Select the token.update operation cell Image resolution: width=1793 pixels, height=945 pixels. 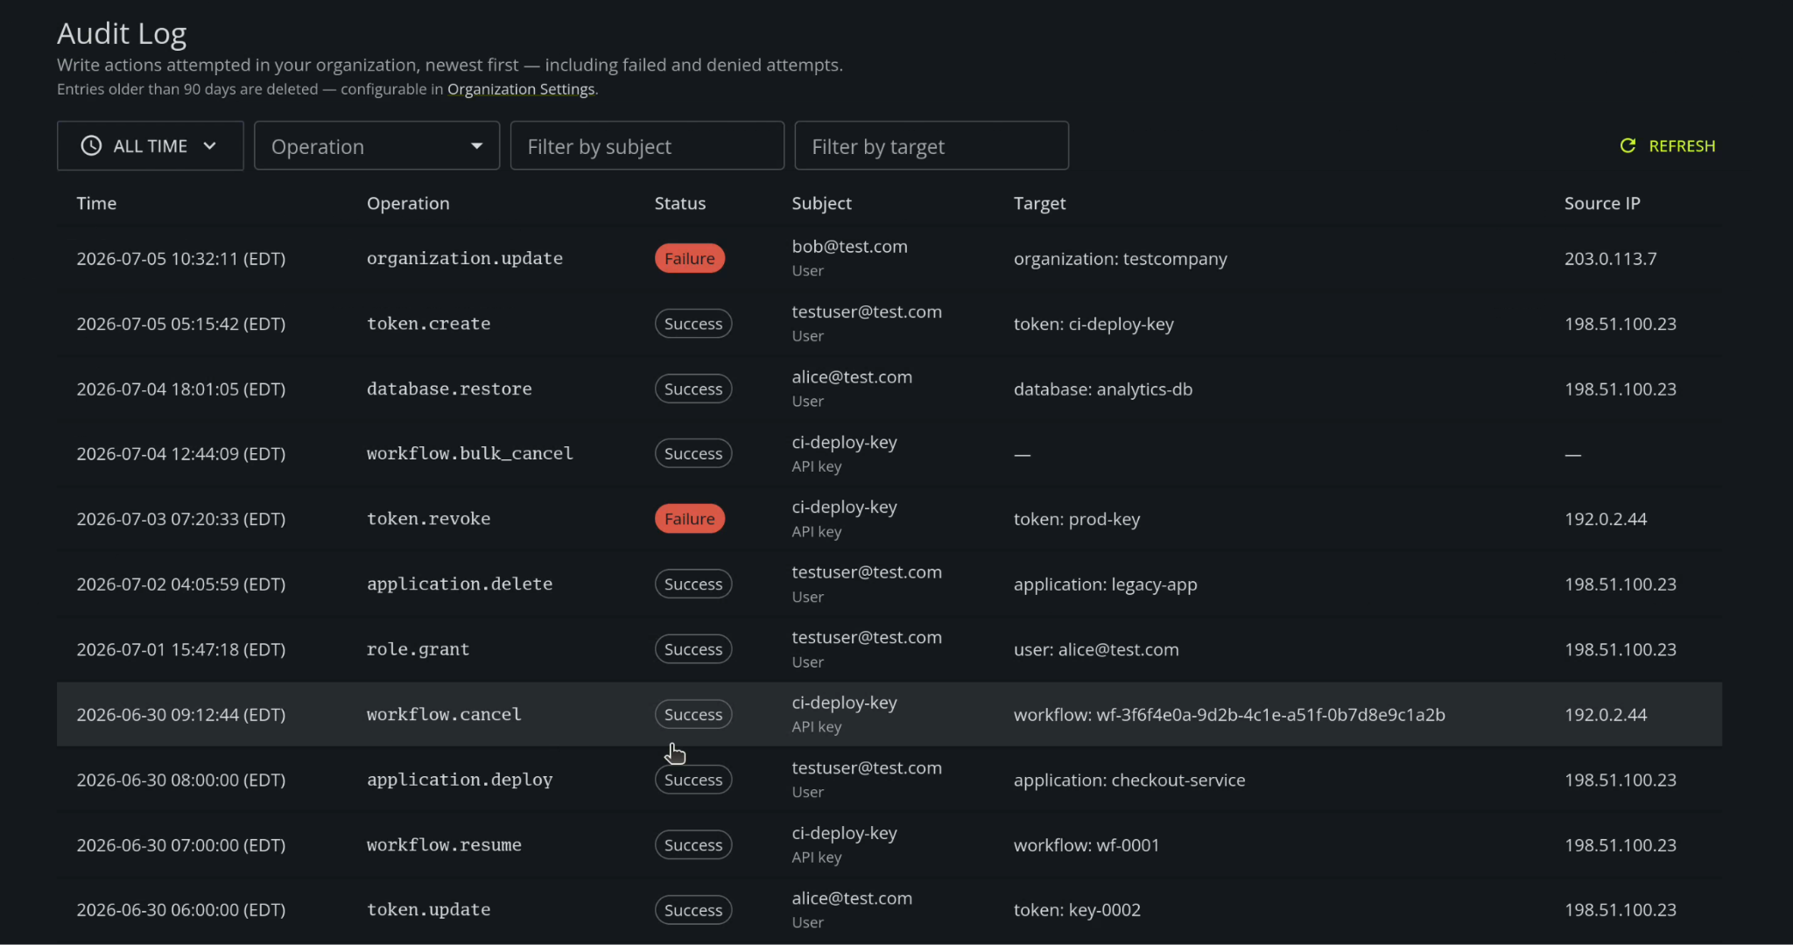point(429,910)
